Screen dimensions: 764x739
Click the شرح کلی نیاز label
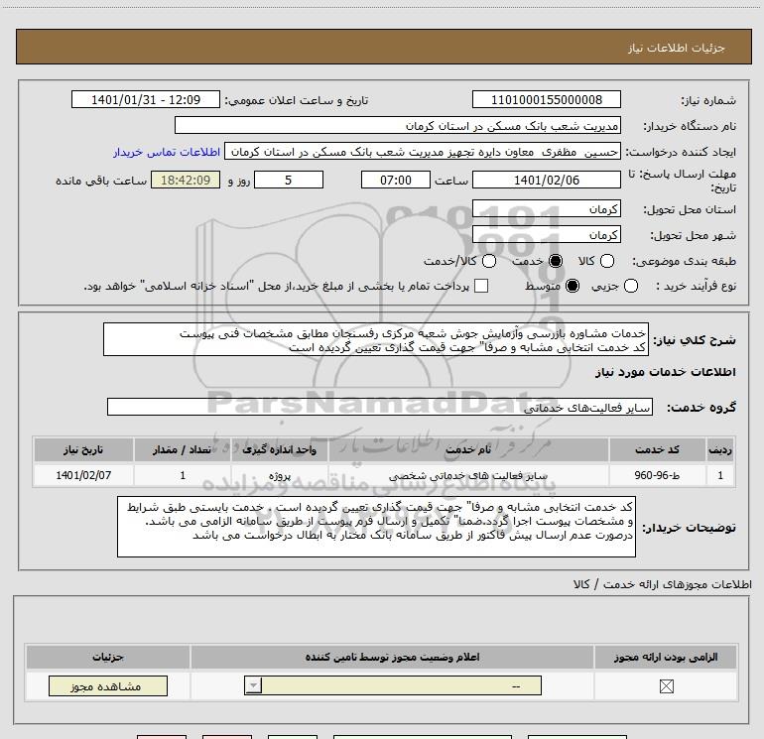(695, 339)
